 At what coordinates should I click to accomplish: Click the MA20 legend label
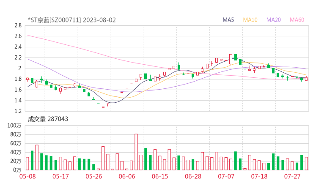274,20
